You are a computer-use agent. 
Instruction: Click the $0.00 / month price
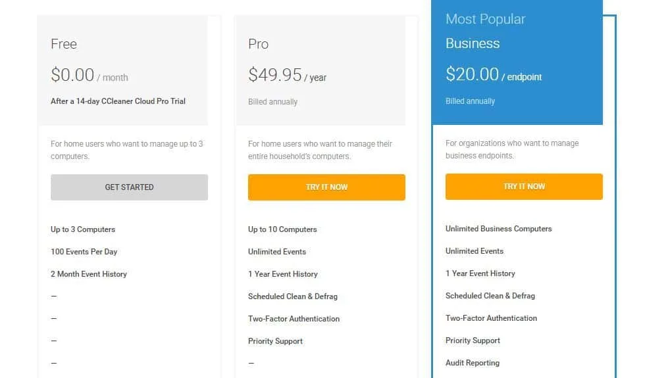[90, 75]
